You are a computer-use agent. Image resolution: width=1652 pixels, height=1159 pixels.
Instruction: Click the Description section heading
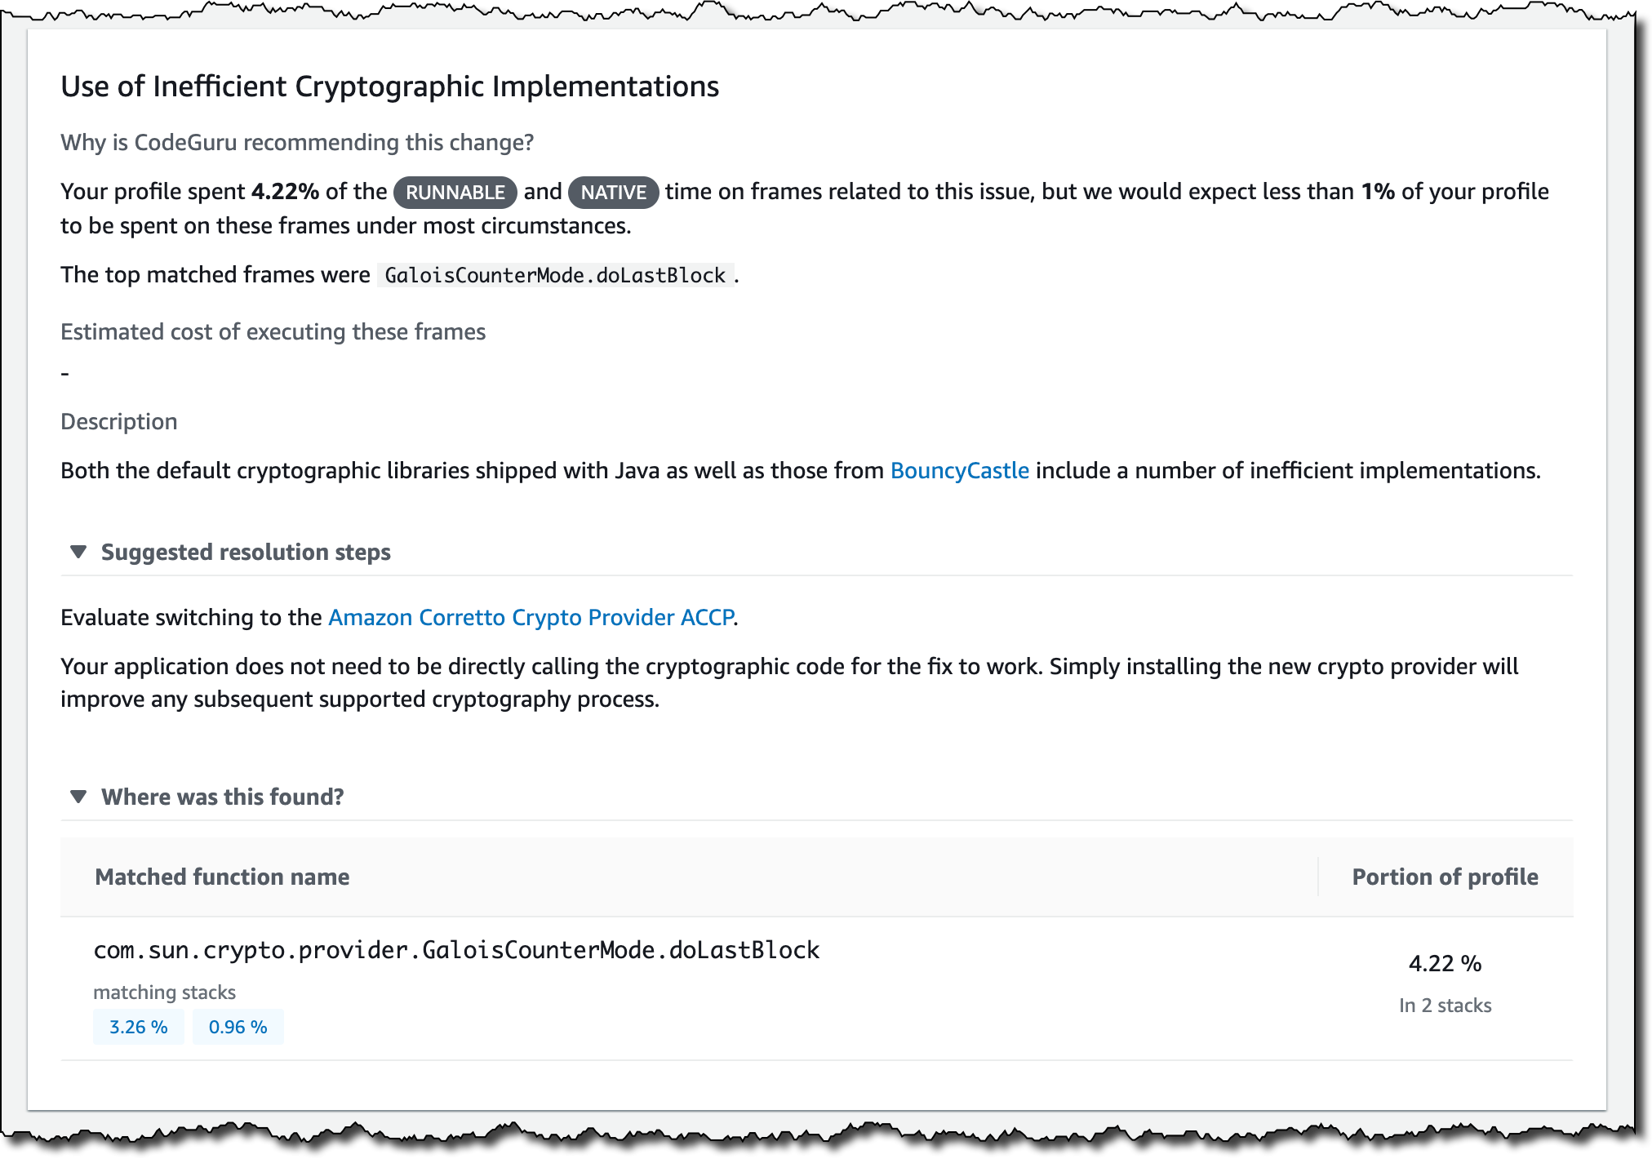tap(119, 422)
